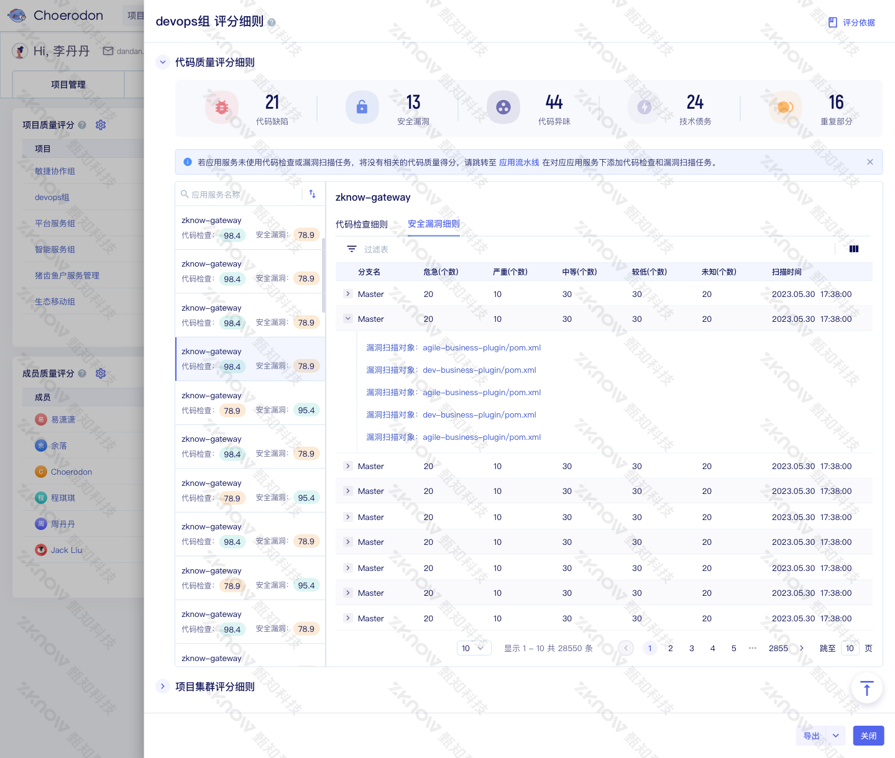Follow the 应用流水线 link in notice
The height and width of the screenshot is (758, 895).
[519, 162]
